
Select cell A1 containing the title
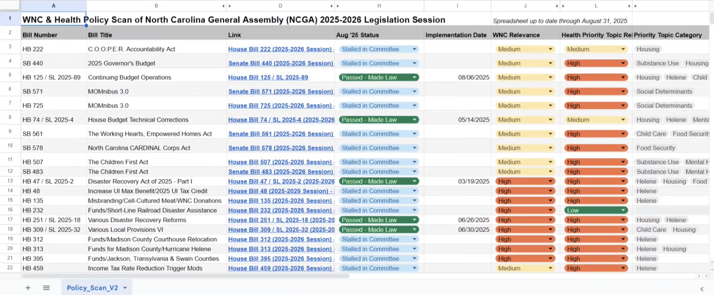coord(54,19)
